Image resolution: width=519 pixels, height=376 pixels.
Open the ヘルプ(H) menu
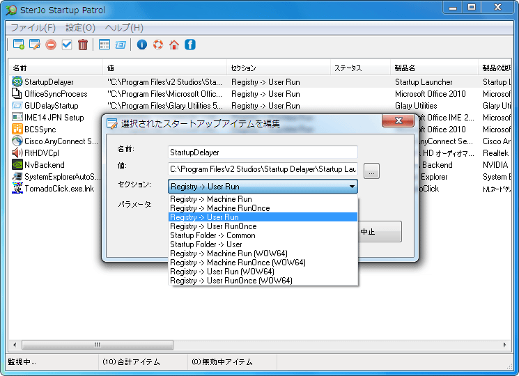point(124,28)
